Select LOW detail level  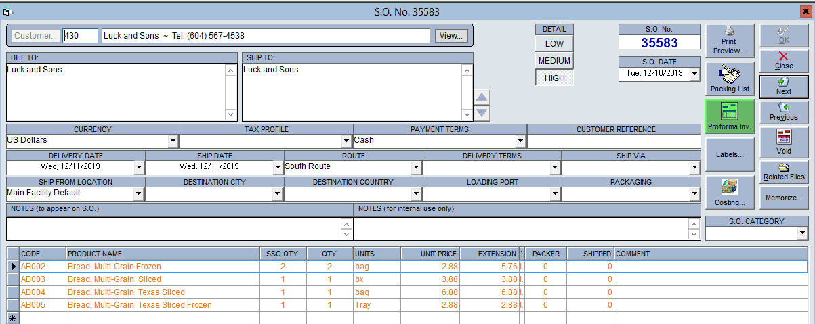tap(554, 43)
